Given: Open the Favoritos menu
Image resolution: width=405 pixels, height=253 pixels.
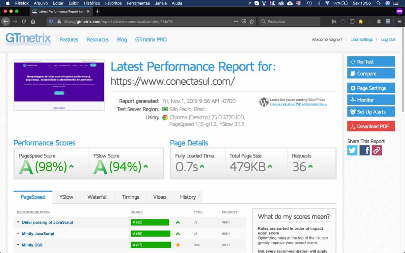Looking at the screenshot, I should [x=113, y=3].
